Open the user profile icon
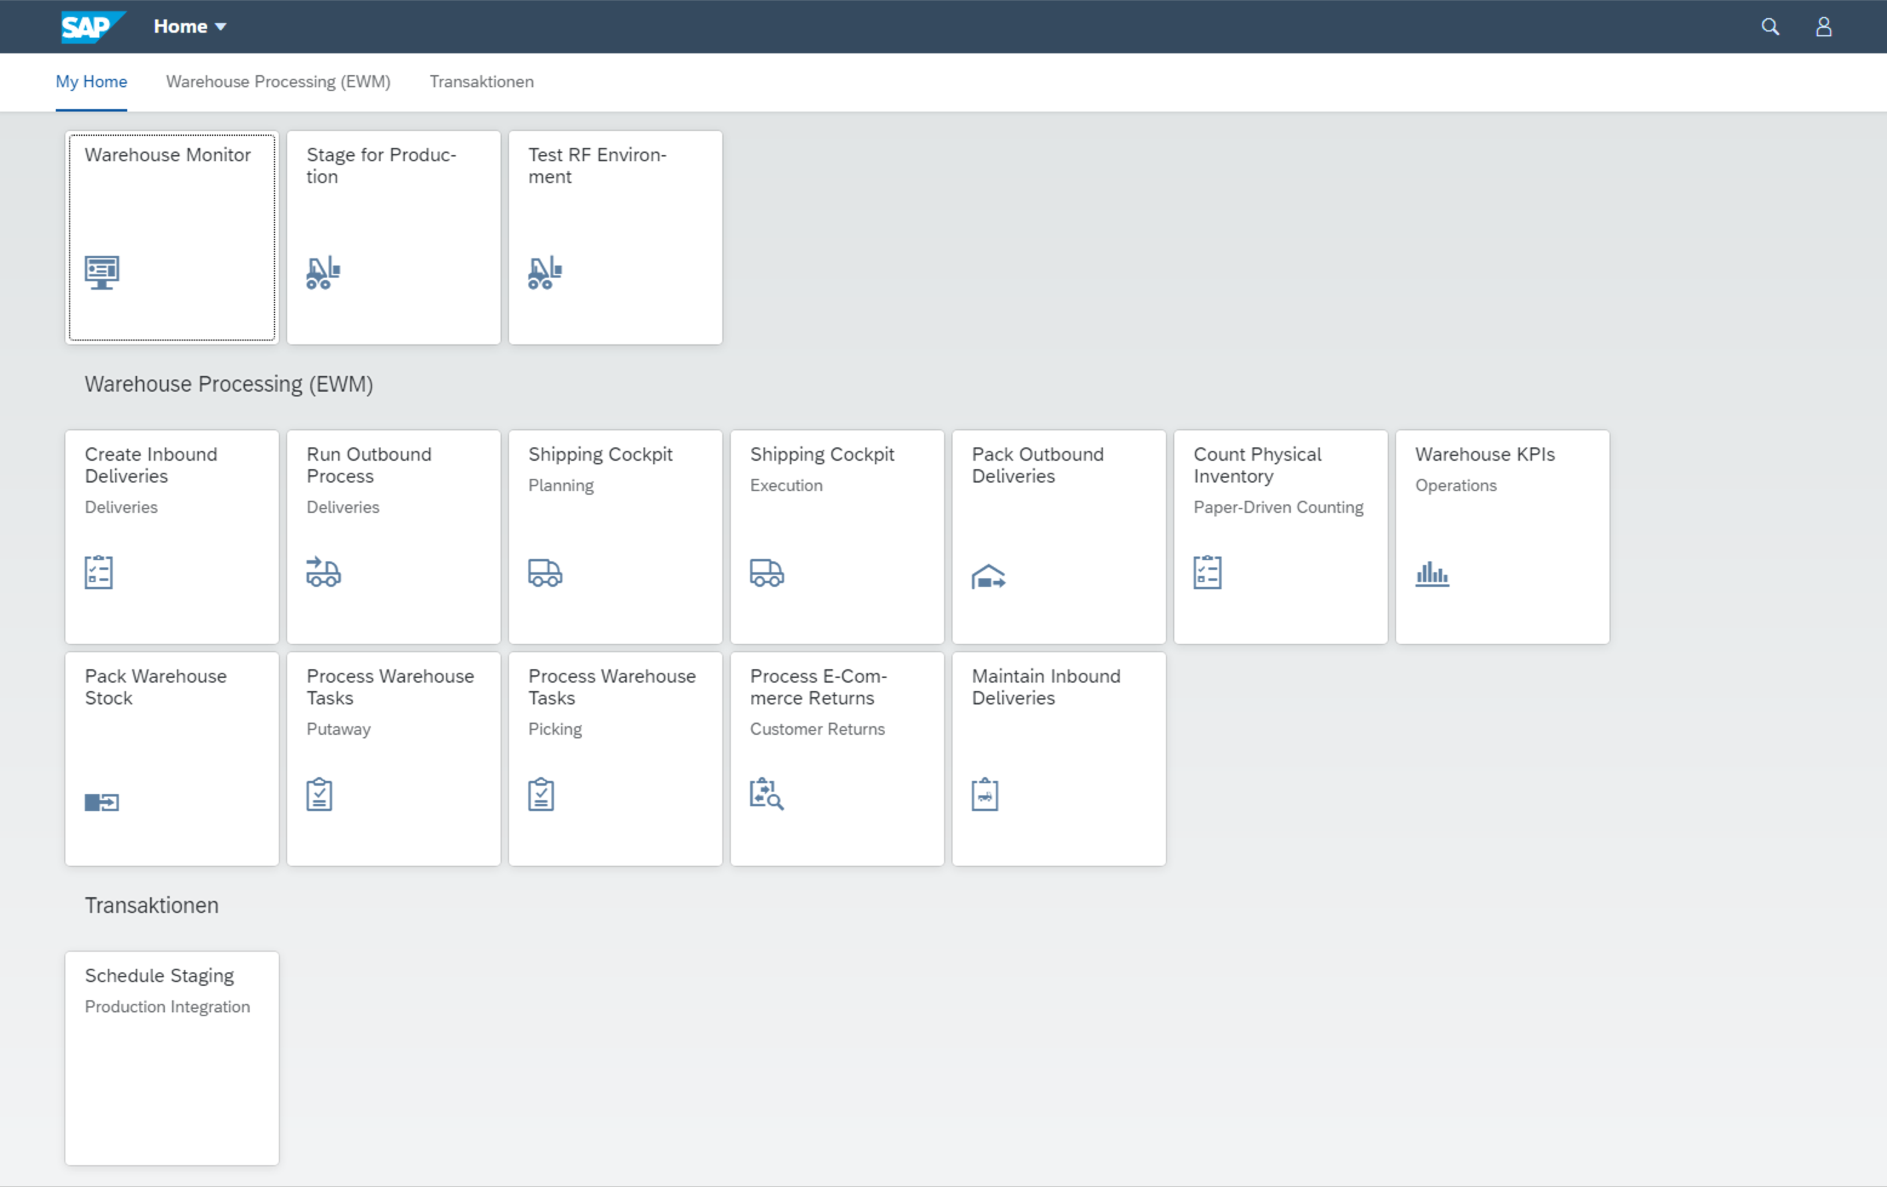Image resolution: width=1887 pixels, height=1187 pixels. (x=1823, y=27)
